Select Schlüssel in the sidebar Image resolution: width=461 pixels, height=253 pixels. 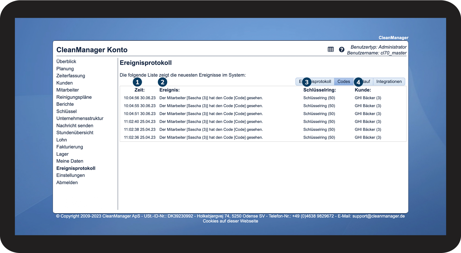click(x=67, y=111)
